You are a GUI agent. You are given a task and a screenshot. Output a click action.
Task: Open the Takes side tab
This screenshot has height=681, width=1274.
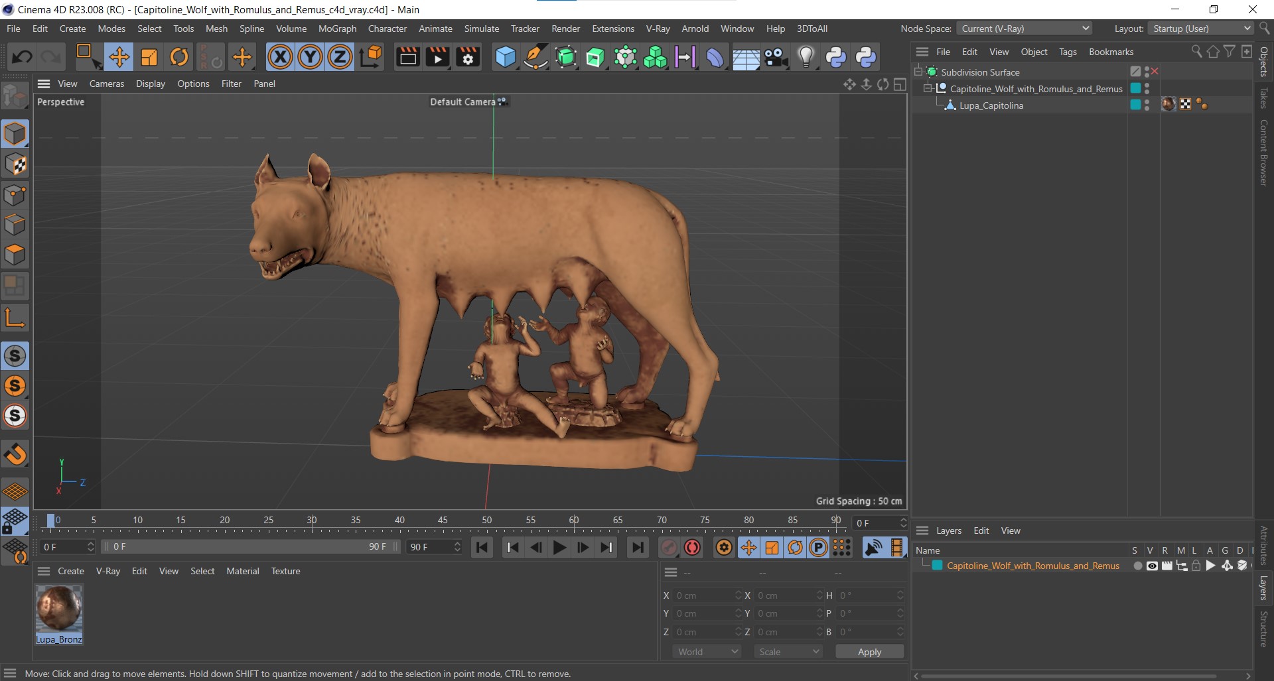pyautogui.click(x=1263, y=98)
